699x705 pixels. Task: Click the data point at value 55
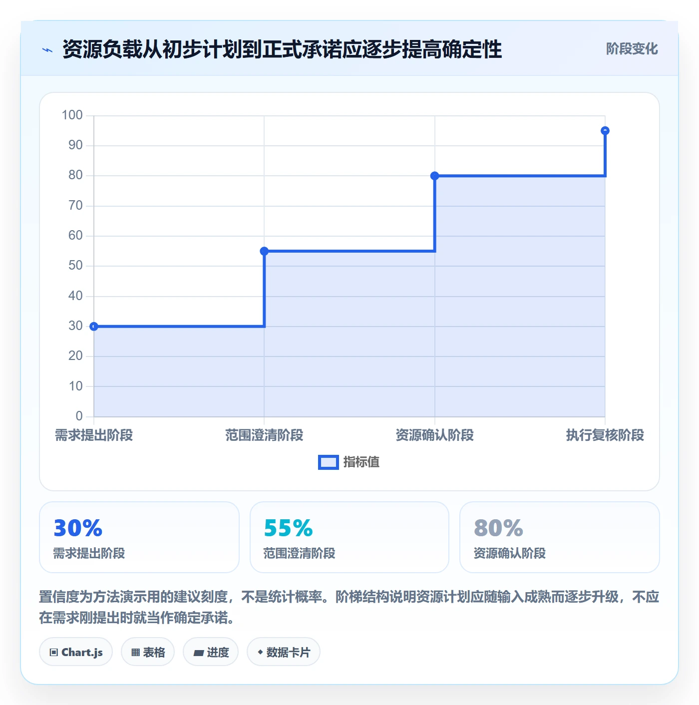264,251
